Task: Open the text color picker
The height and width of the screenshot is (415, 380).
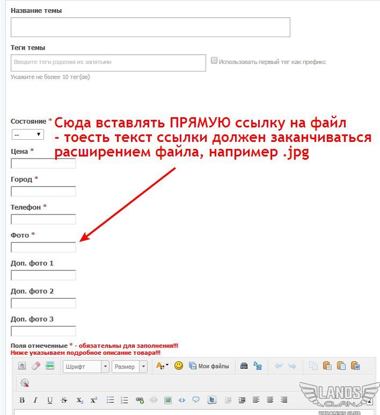Action: coord(162,366)
